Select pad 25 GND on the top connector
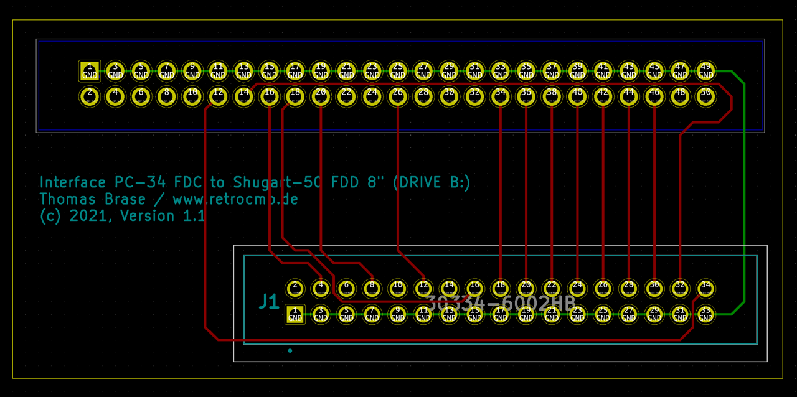This screenshot has width=797, height=397. pos(398,70)
